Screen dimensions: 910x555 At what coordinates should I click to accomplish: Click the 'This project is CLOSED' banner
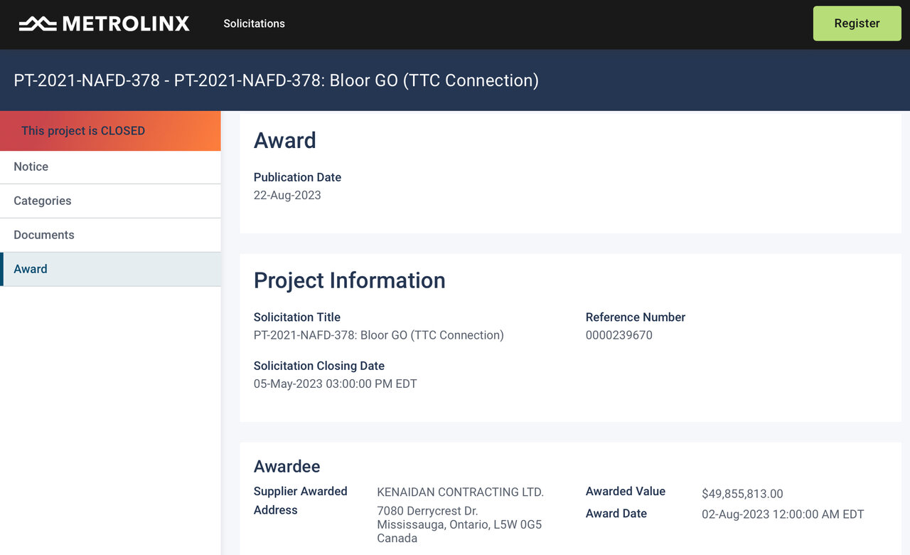click(83, 131)
